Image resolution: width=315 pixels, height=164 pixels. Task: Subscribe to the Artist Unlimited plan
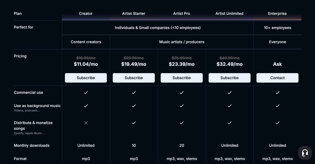230,78
